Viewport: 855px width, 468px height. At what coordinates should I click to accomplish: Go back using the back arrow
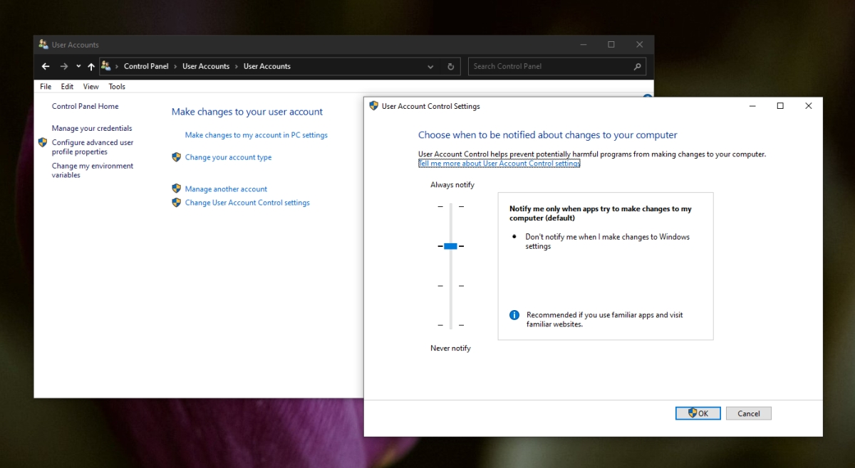[46, 66]
